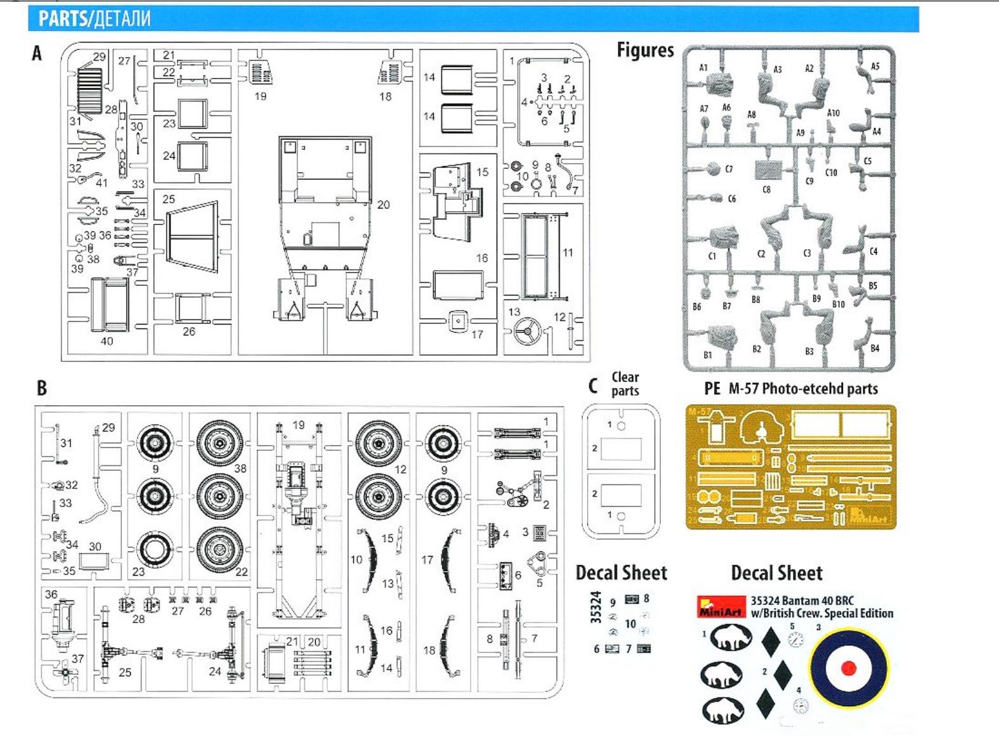Click tire ring part 23 on sprue B

click(154, 549)
